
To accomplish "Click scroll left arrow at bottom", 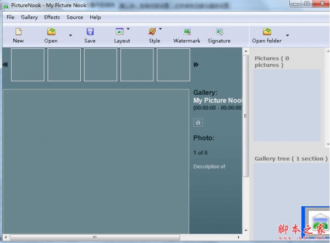I will coord(6,238).
